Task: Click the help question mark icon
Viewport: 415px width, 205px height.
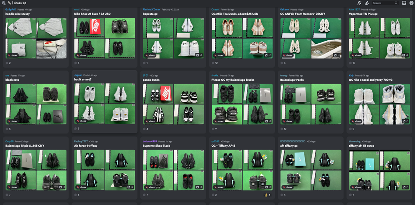Action: coord(411,3)
